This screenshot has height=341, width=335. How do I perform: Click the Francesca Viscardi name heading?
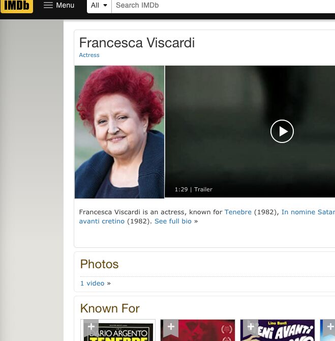137,43
